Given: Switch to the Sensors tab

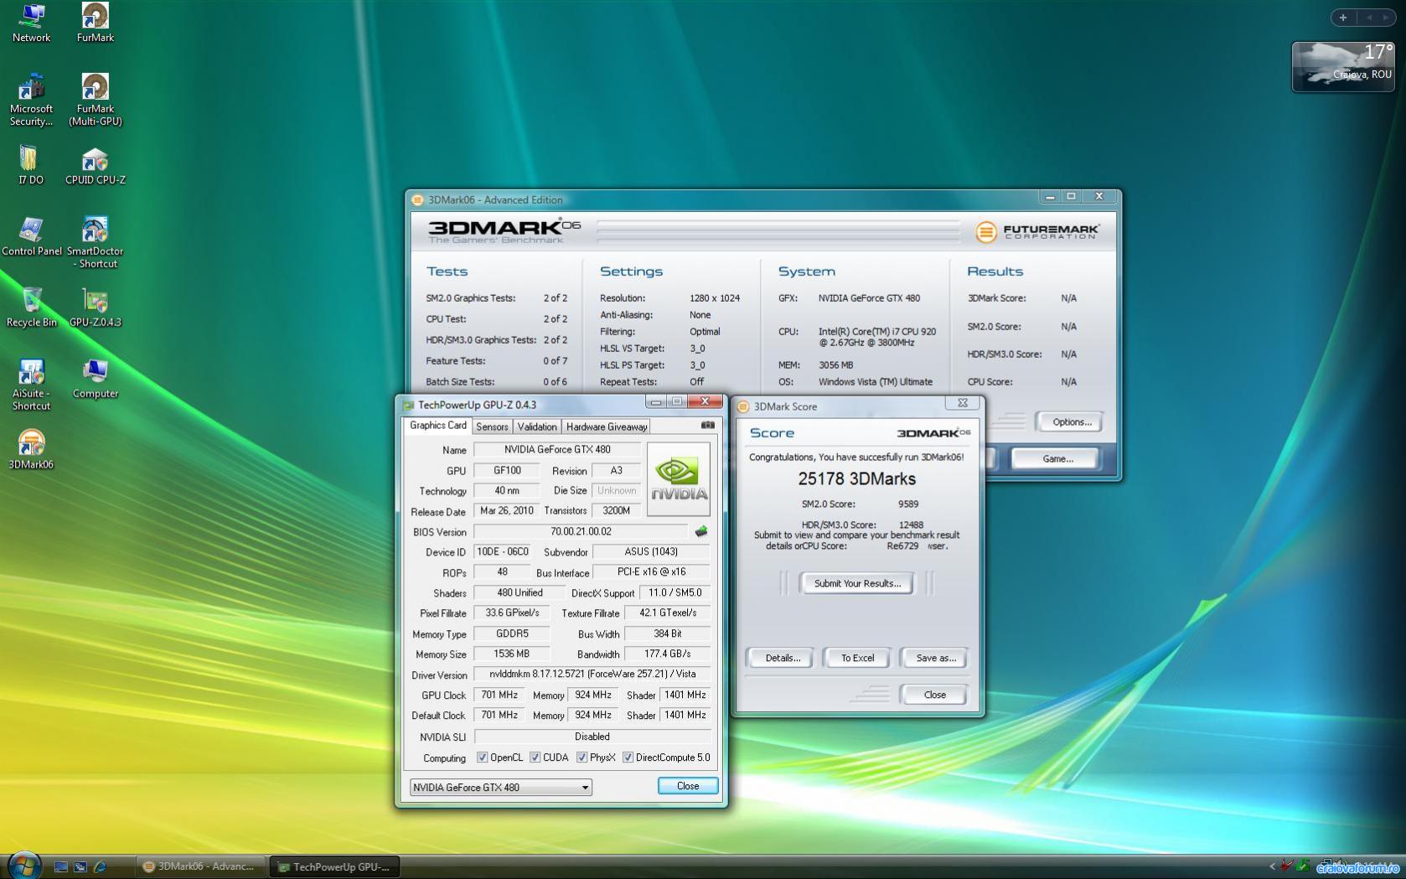Looking at the screenshot, I should pyautogui.click(x=492, y=427).
